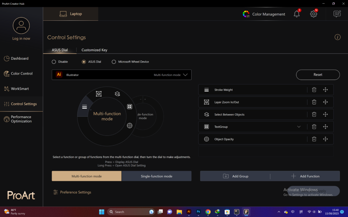Click Add Function
The image size is (348, 217).
coord(305,176)
